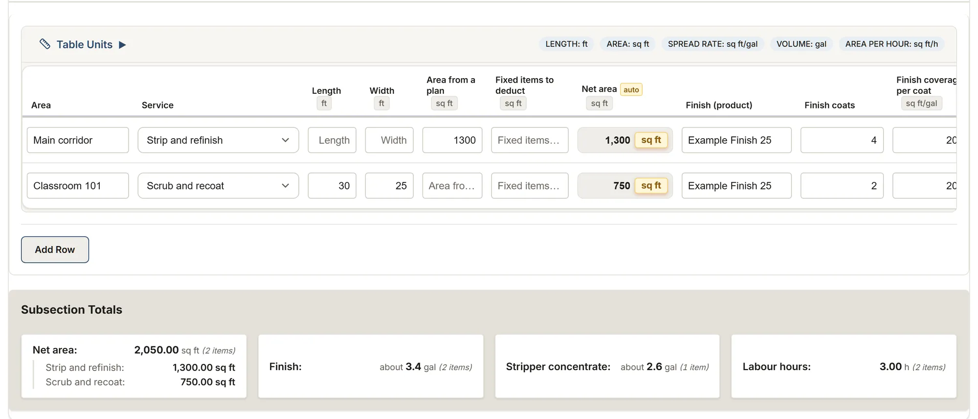Click the Add Row button

(x=55, y=250)
